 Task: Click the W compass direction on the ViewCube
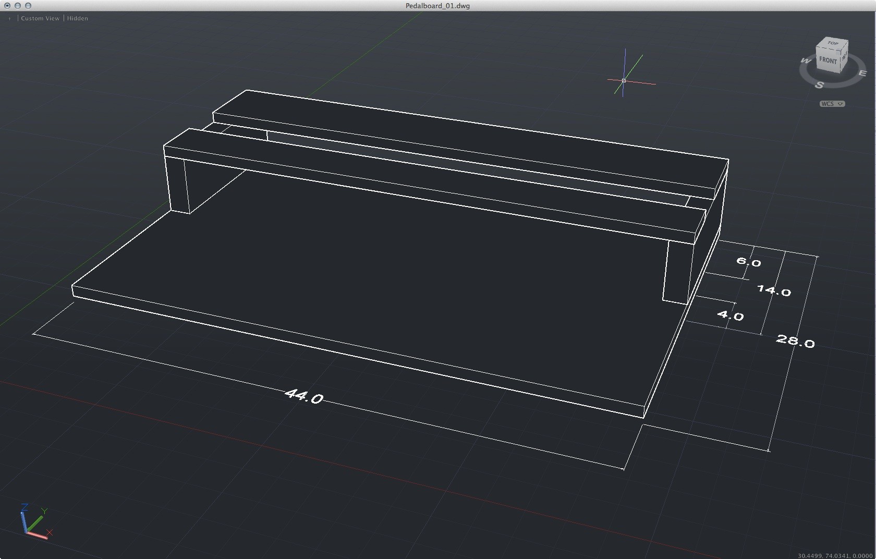point(807,61)
